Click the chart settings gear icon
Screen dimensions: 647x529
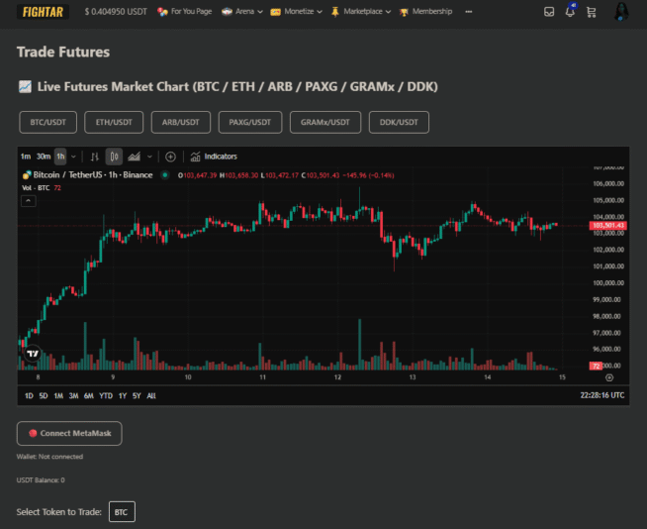609,377
